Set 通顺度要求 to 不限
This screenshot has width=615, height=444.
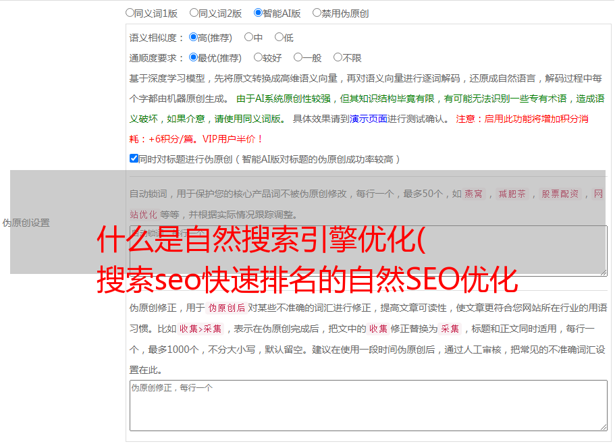tap(338, 57)
